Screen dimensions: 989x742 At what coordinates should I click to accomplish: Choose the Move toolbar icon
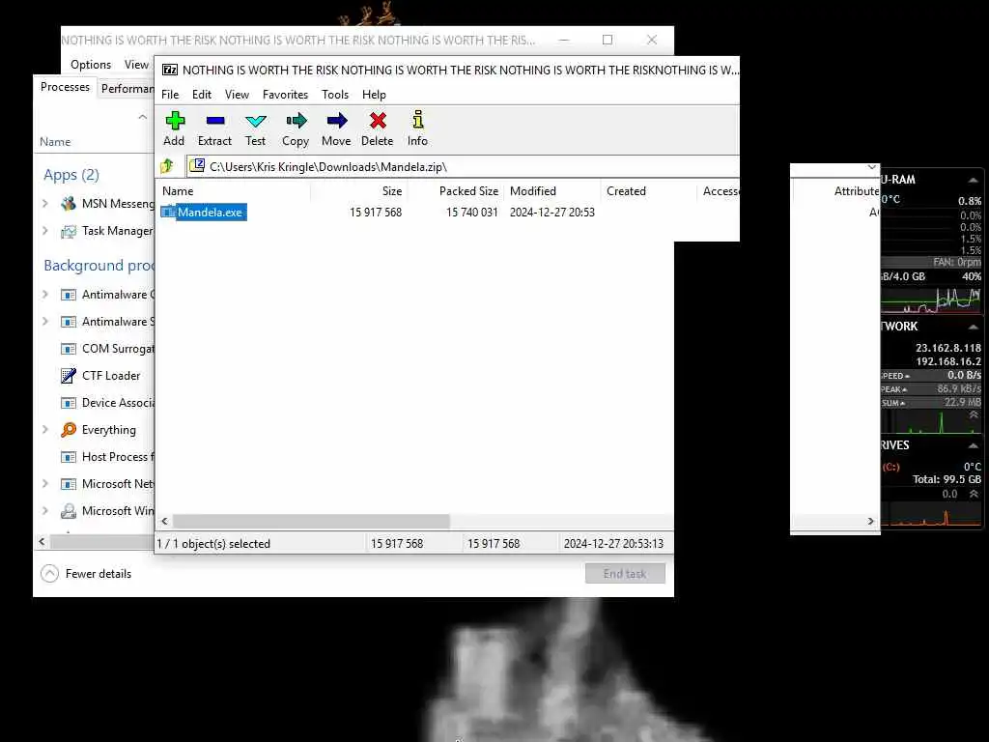click(336, 128)
